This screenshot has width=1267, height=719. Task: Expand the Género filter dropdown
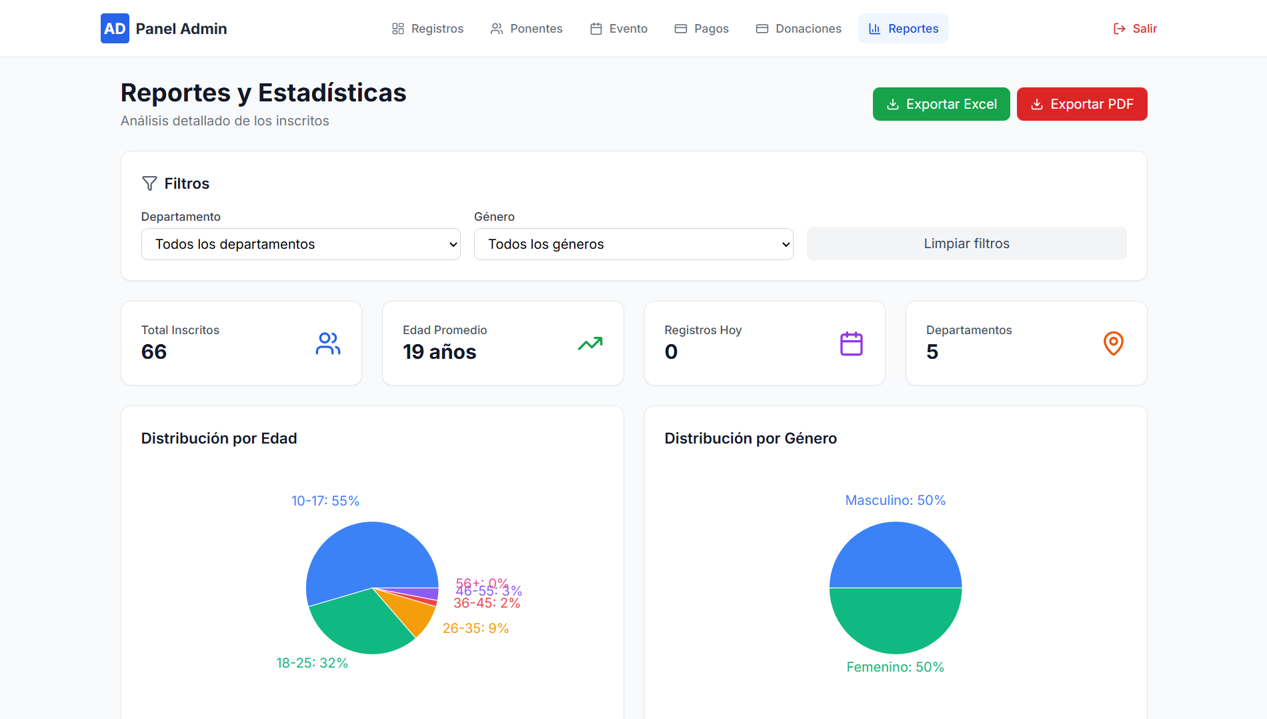[633, 244]
